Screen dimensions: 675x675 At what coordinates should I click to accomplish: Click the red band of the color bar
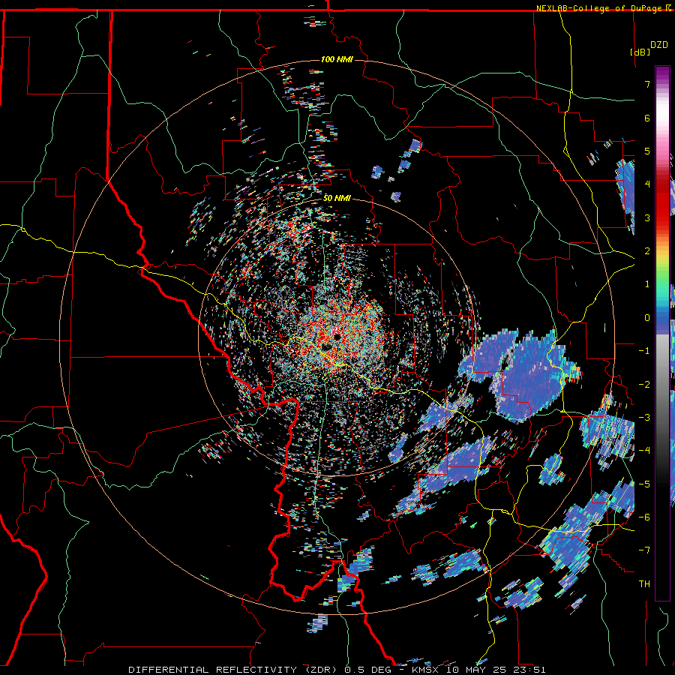(662, 202)
